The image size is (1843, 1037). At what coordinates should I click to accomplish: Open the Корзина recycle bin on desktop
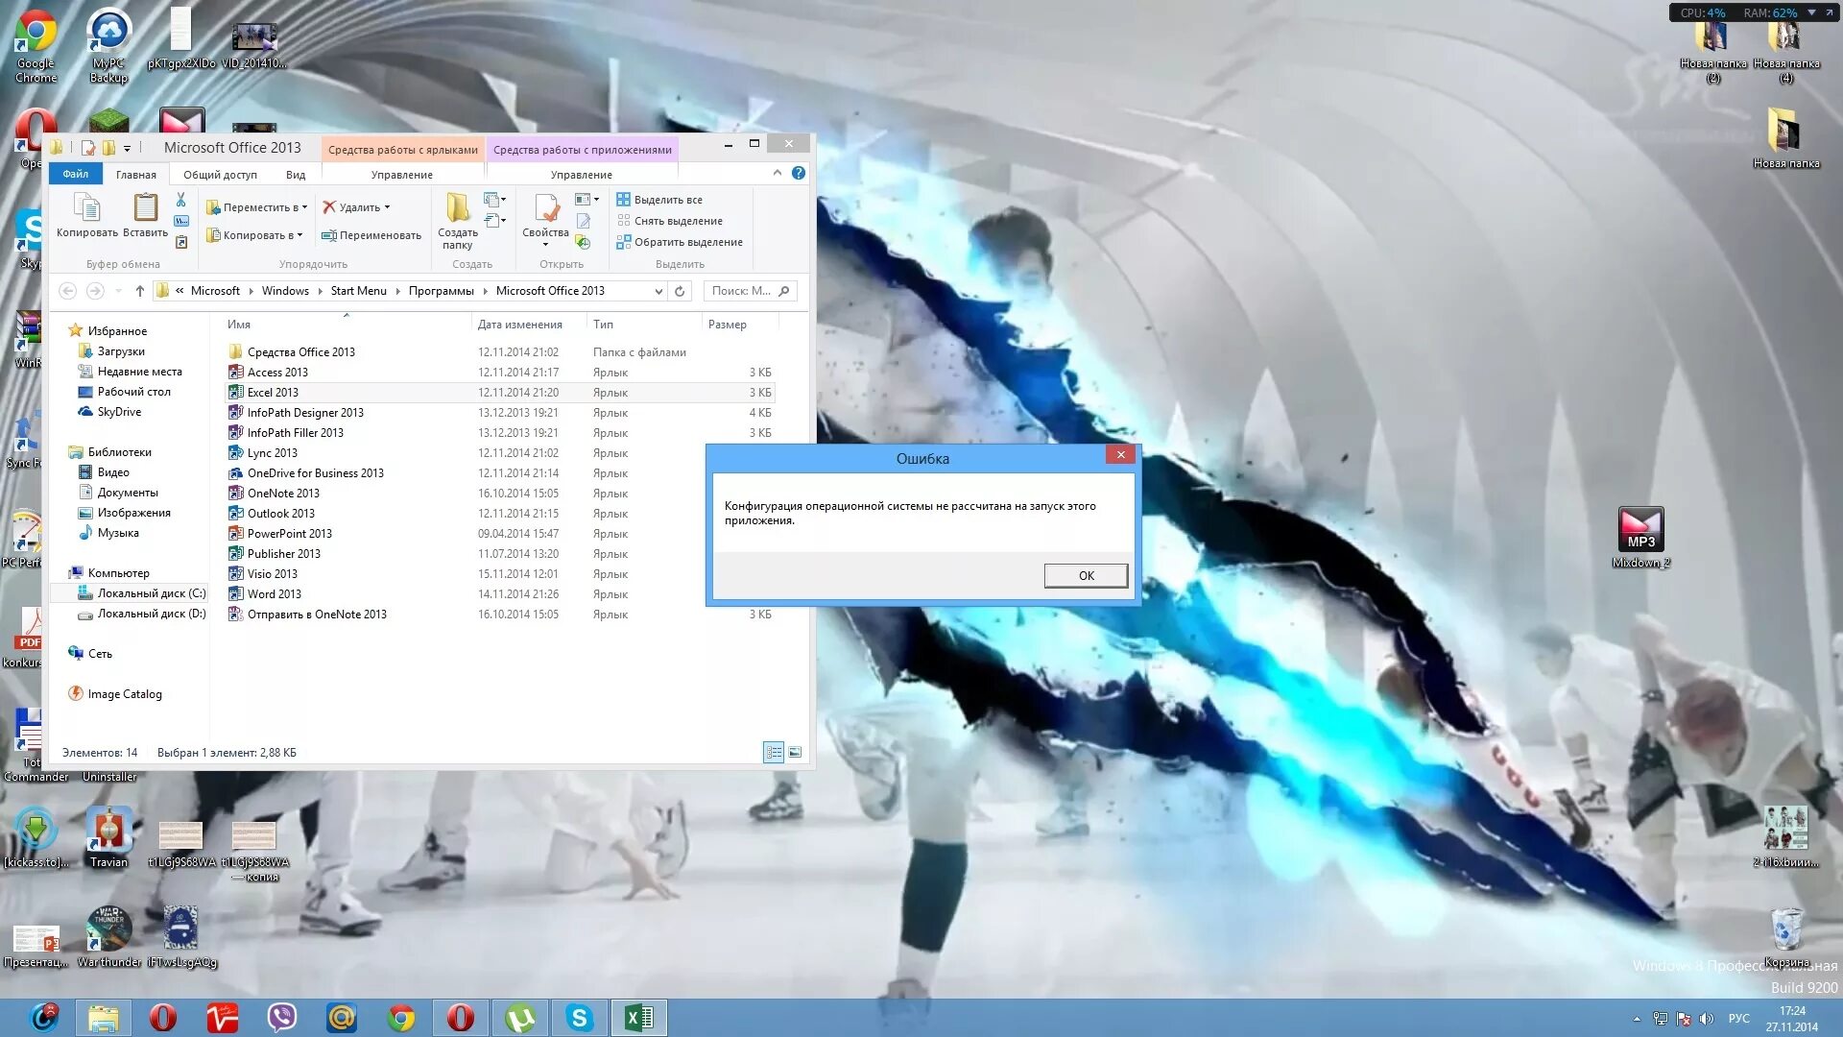(x=1786, y=938)
